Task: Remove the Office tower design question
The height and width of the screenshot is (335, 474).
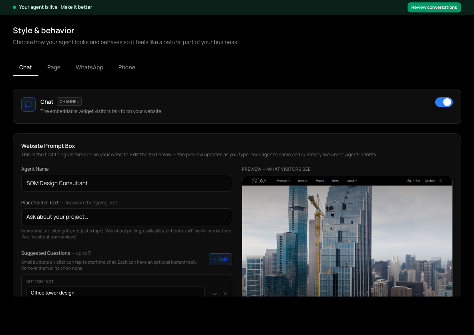Action: click(225, 294)
